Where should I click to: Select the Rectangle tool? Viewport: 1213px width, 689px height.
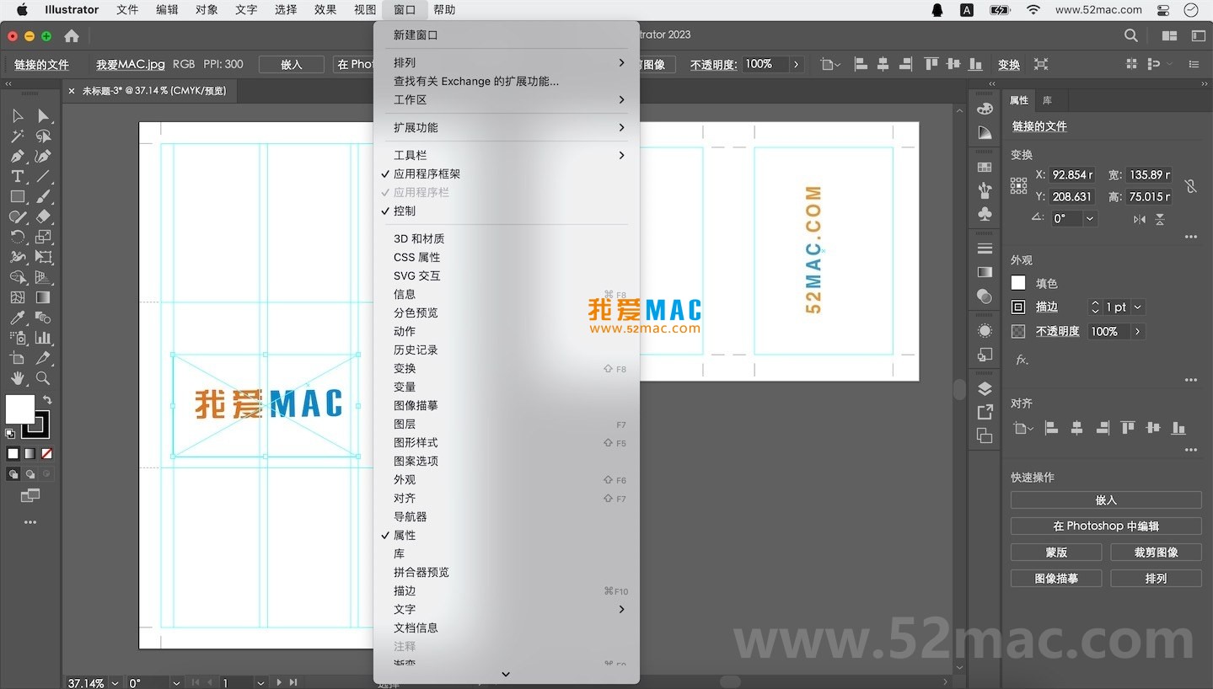tap(18, 196)
